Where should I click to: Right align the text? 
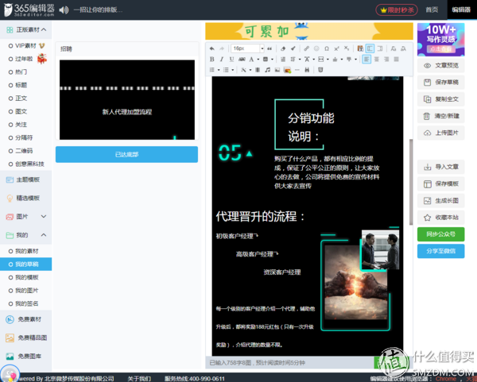click(386, 60)
